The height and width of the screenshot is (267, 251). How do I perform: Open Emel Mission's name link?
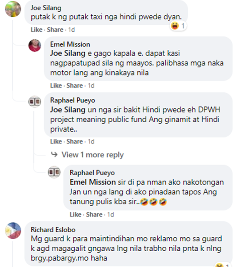70,44
